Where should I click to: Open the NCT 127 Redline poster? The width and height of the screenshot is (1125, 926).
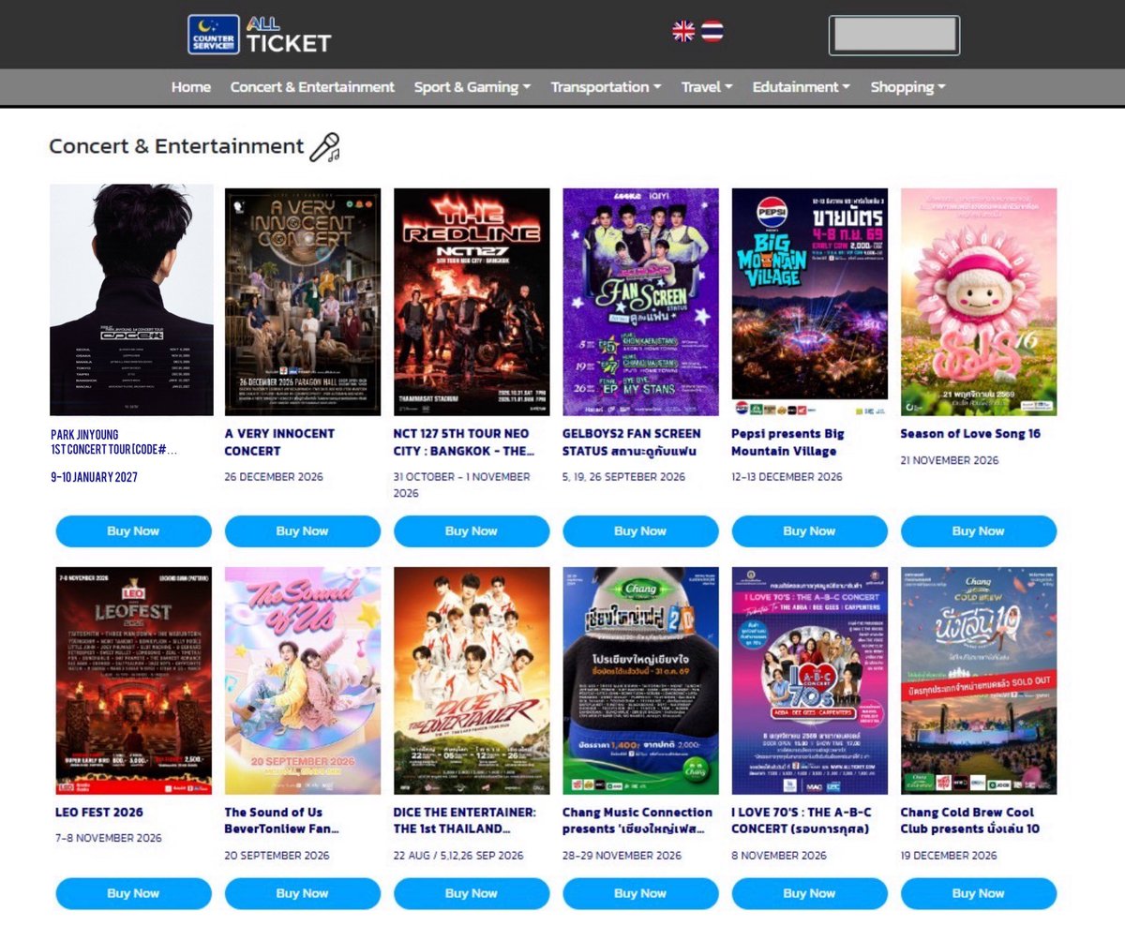click(x=472, y=302)
